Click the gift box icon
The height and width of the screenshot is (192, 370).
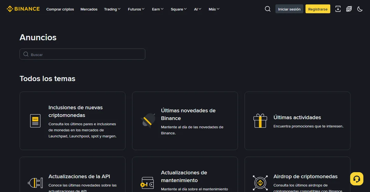tap(260, 121)
